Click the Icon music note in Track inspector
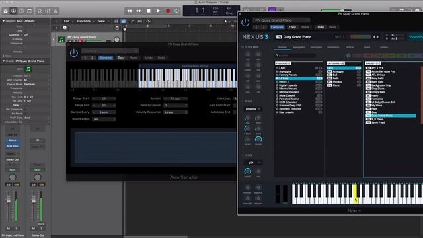Viewport: 423px width, 238px height. [28, 69]
